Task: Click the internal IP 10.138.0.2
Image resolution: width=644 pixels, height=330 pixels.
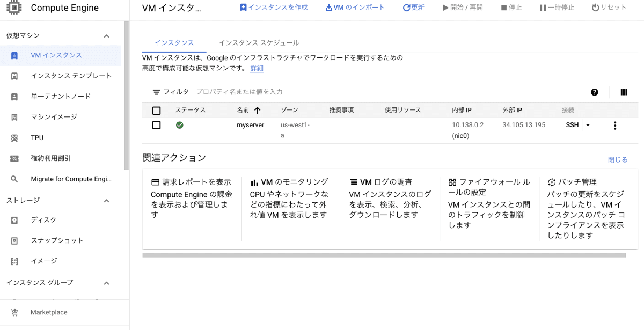Action: 468,125
